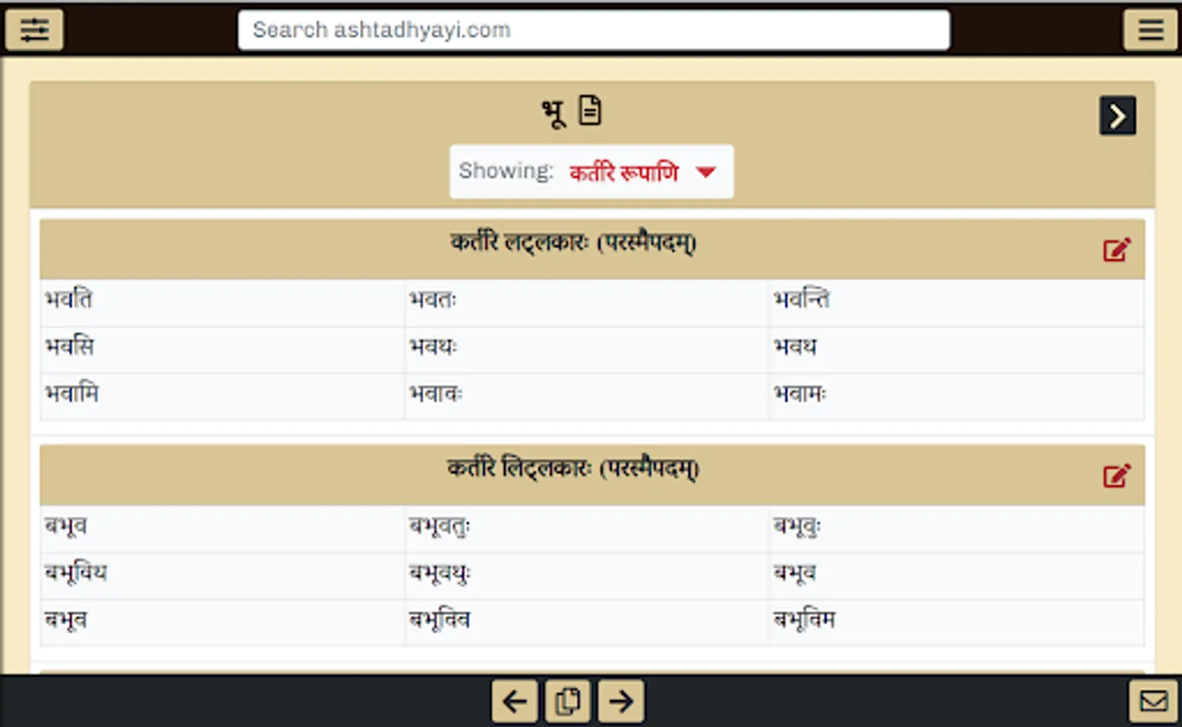Copy forms using the copy icon
The height and width of the screenshot is (727, 1182).
tap(567, 701)
